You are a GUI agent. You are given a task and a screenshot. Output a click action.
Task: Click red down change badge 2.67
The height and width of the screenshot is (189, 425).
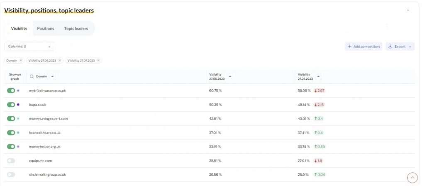tap(319, 91)
